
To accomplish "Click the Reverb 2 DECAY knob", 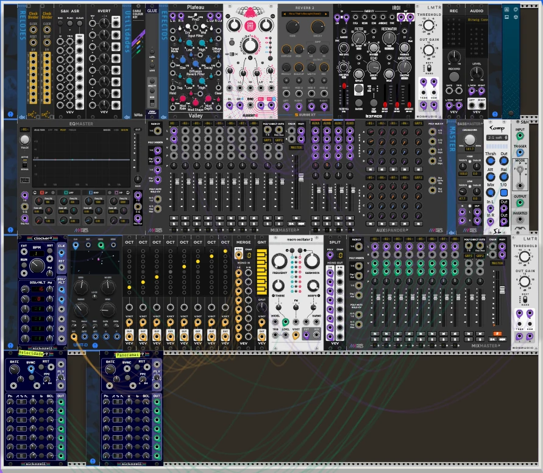I will 318,27.
